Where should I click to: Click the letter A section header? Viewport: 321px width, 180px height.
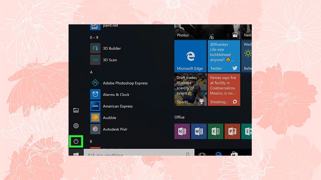coord(91,72)
